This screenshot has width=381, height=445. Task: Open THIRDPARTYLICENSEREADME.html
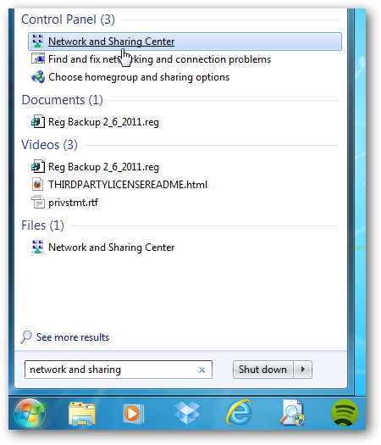point(128,185)
